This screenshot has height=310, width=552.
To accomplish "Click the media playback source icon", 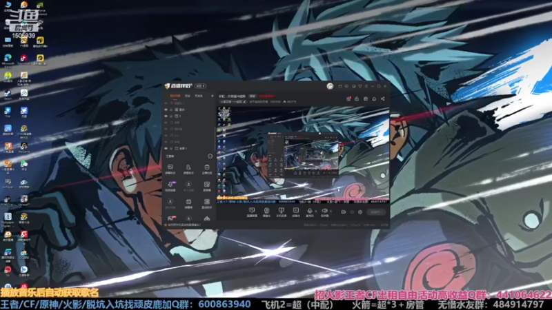I will tap(296, 210).
